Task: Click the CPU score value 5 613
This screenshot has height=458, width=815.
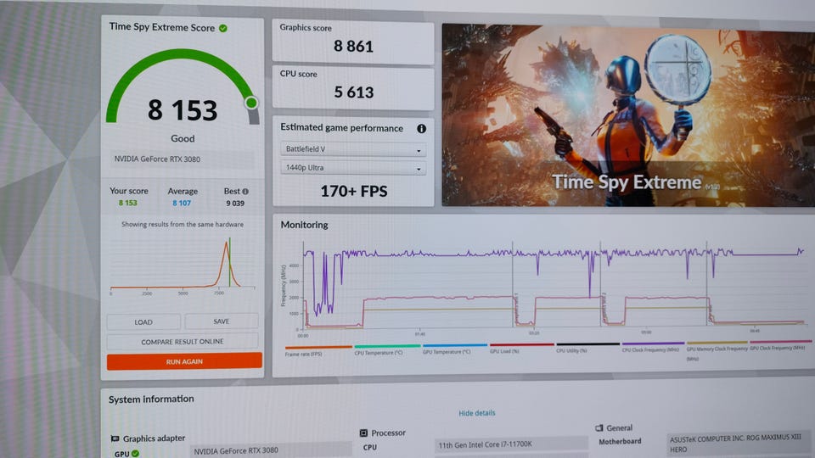Action: 354,92
